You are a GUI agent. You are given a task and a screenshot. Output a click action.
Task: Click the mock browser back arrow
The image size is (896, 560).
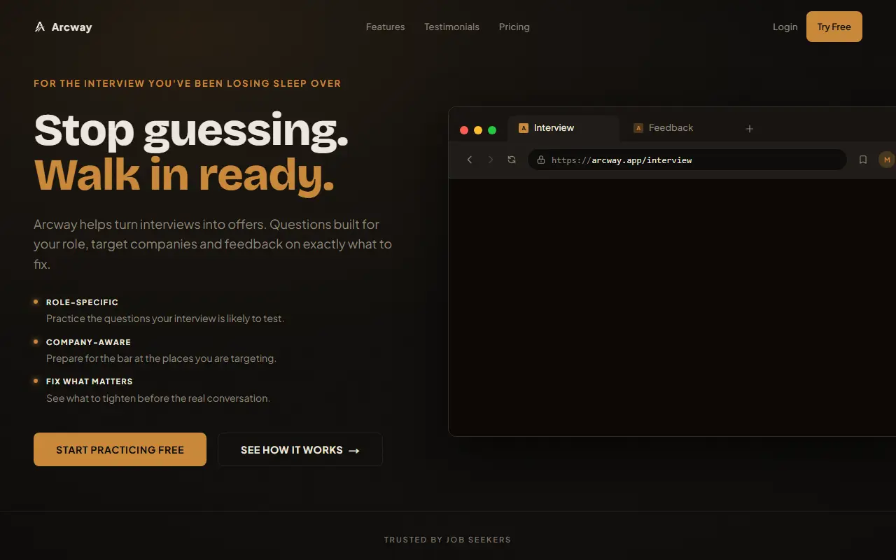pos(470,160)
